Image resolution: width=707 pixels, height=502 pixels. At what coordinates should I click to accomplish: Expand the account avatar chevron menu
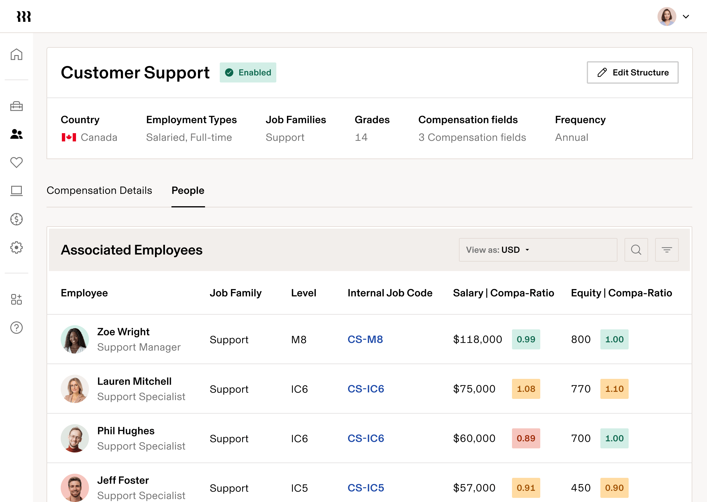pyautogui.click(x=686, y=17)
